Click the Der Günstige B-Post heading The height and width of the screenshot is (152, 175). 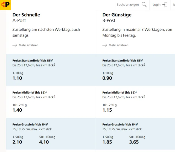point(117,15)
